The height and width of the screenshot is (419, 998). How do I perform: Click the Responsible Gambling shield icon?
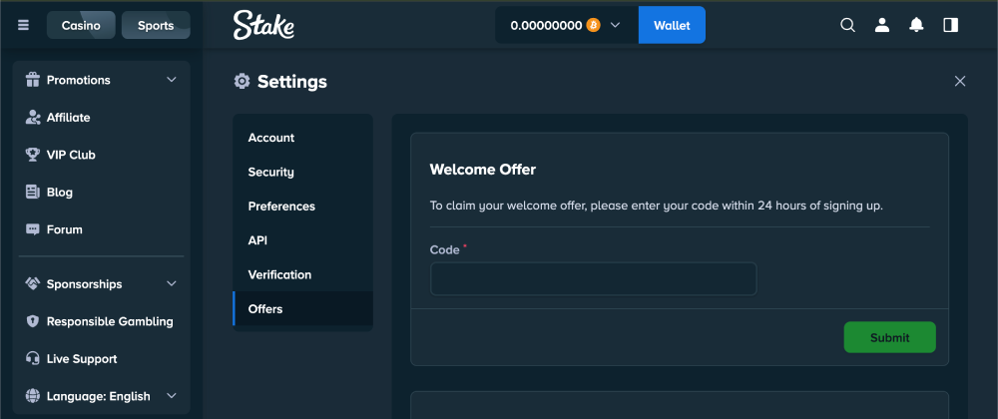tap(33, 321)
